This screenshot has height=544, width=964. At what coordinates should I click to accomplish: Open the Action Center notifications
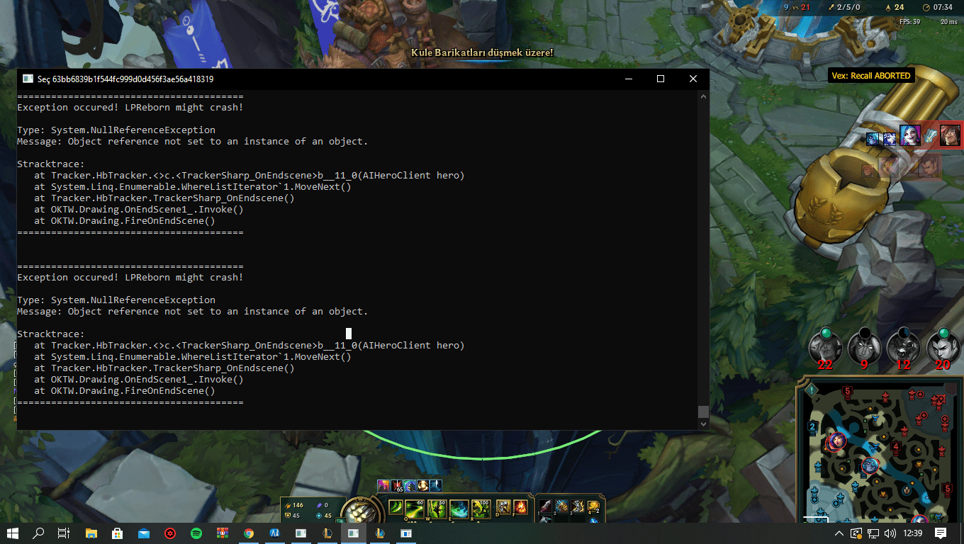click(x=941, y=533)
